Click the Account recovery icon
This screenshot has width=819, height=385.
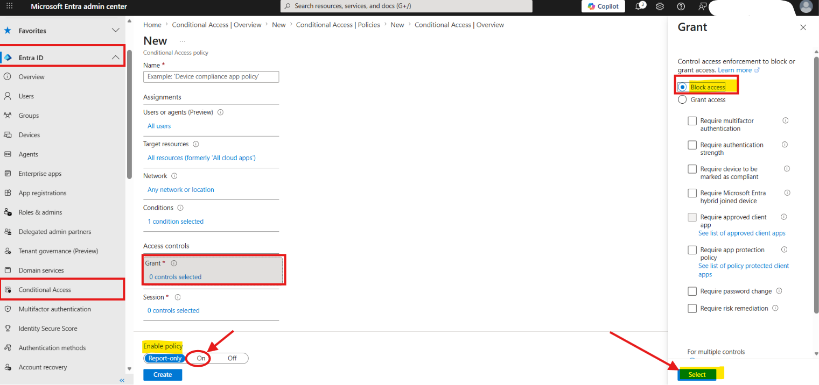pos(8,367)
